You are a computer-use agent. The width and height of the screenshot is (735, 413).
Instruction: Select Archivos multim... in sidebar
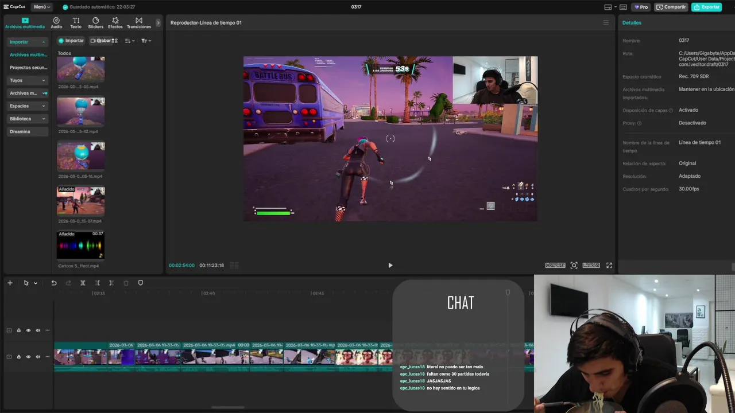[x=28, y=54]
